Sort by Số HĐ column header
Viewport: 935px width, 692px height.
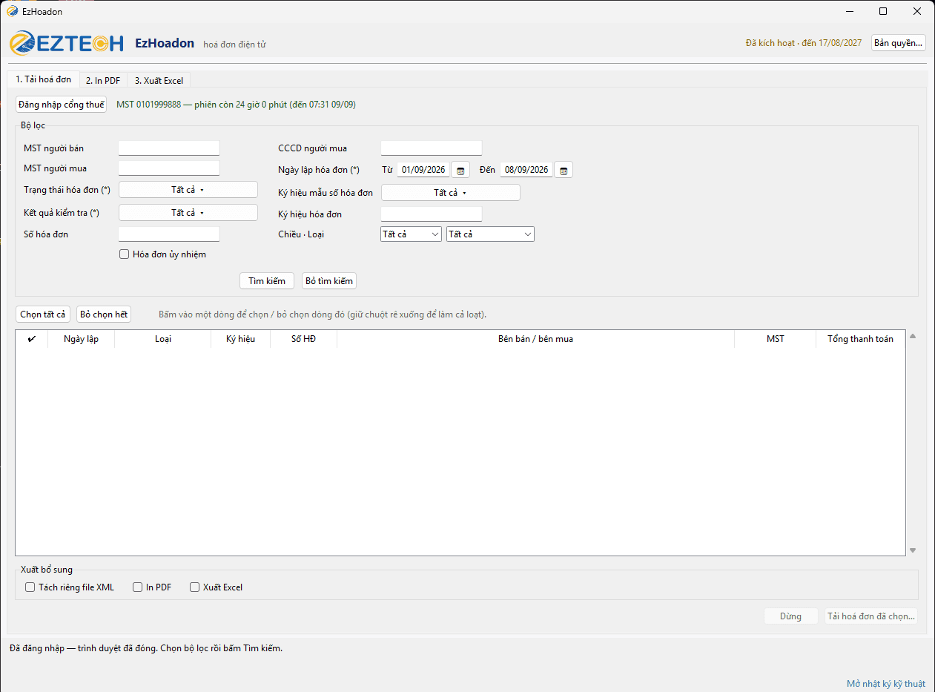point(304,339)
